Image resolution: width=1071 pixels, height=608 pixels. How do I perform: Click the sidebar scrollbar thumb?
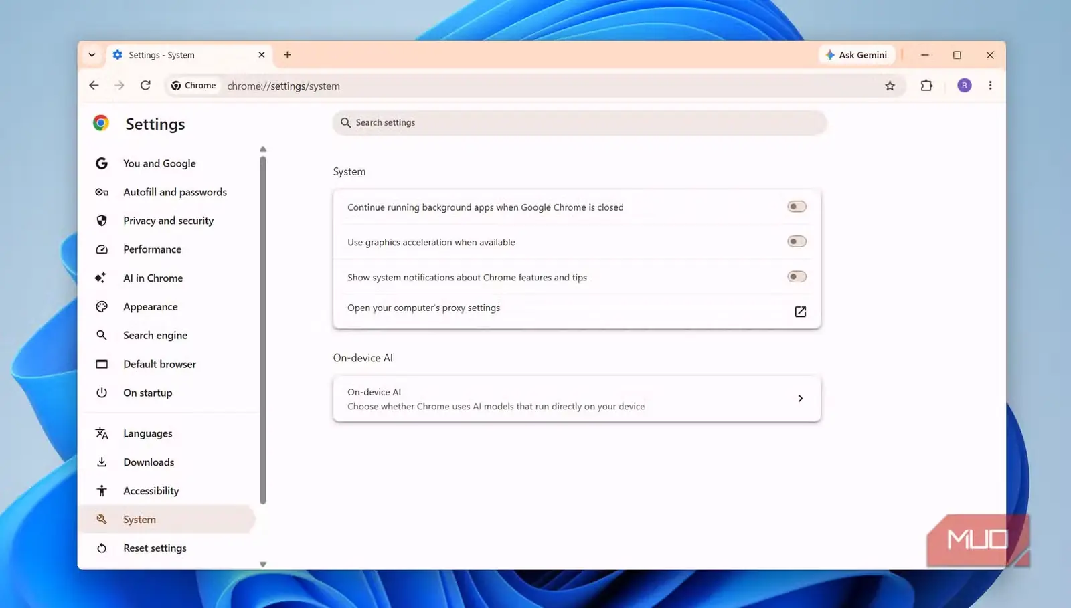tap(263, 330)
